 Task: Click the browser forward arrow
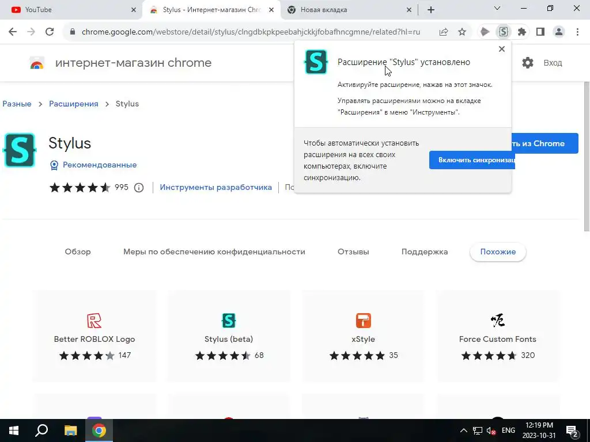coord(31,32)
